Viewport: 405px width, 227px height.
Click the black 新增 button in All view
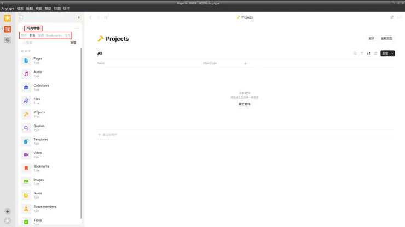(385, 53)
